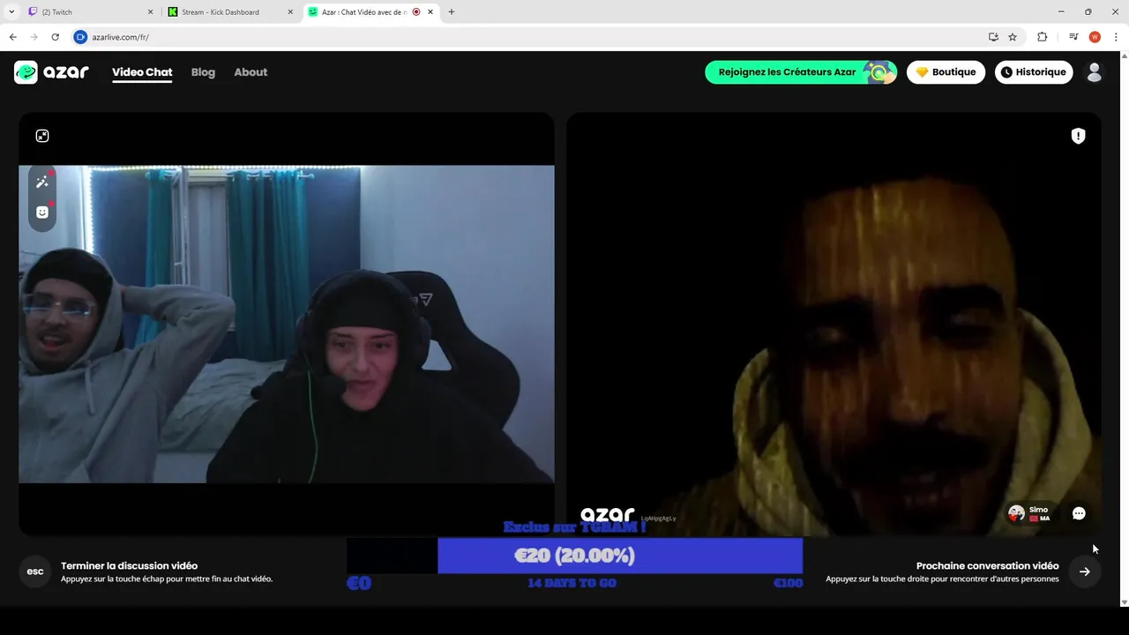Open the Historique button
The image size is (1129, 635).
coord(1034,72)
